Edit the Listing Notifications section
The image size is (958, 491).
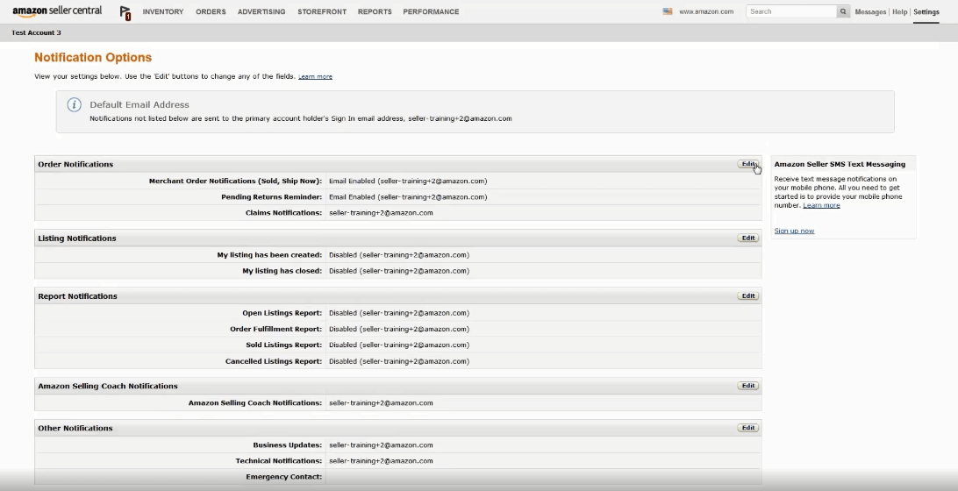point(747,238)
